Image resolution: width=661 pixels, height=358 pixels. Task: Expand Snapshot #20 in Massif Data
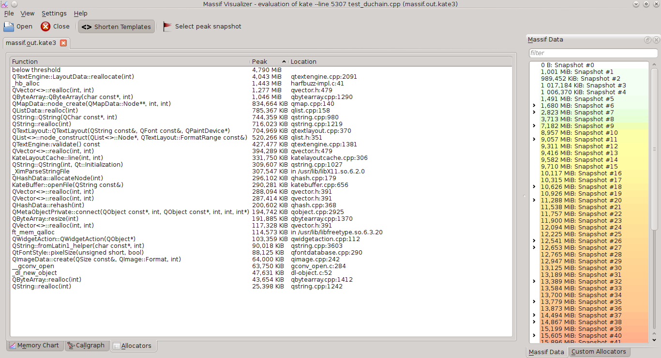click(x=534, y=200)
